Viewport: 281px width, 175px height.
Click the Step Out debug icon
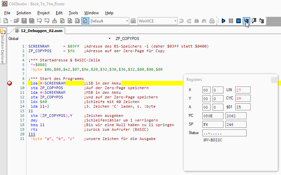262,21
